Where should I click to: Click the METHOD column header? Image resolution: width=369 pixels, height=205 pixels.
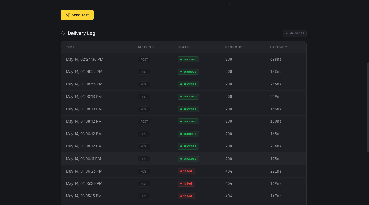[146, 47]
